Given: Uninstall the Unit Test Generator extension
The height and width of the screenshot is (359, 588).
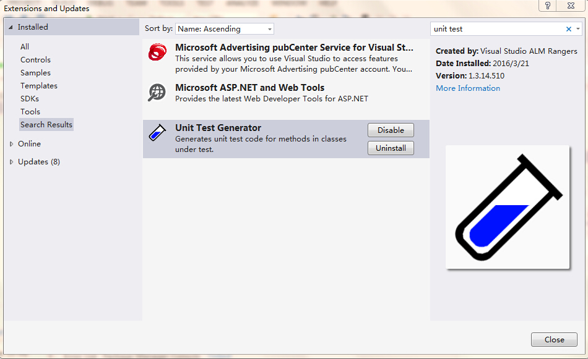Looking at the screenshot, I should [391, 148].
